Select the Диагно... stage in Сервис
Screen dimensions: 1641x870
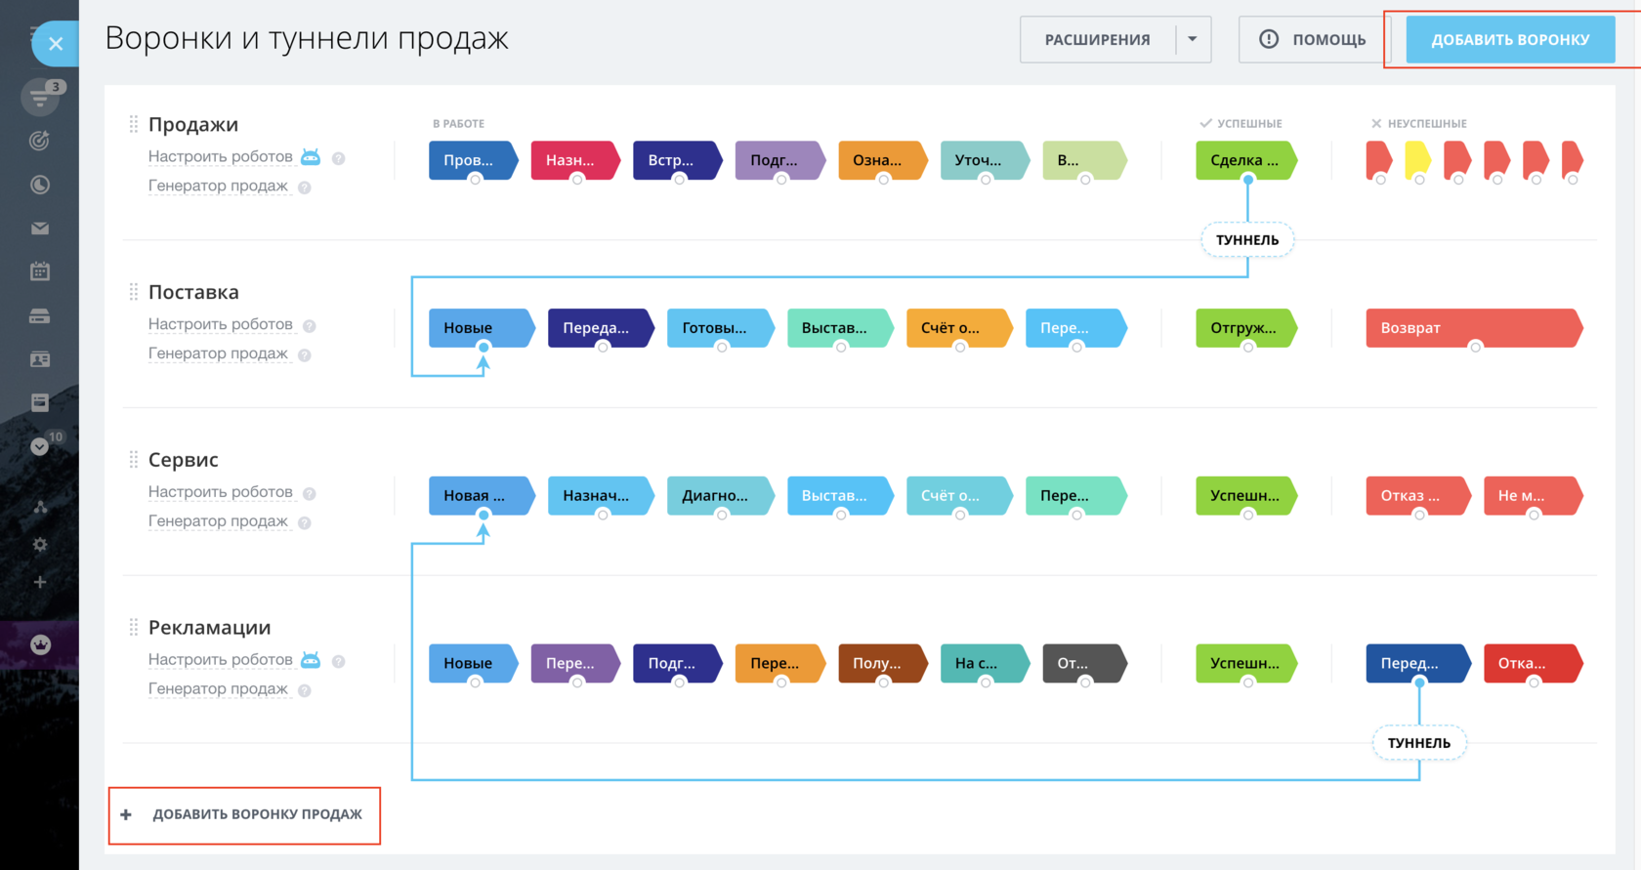(720, 496)
